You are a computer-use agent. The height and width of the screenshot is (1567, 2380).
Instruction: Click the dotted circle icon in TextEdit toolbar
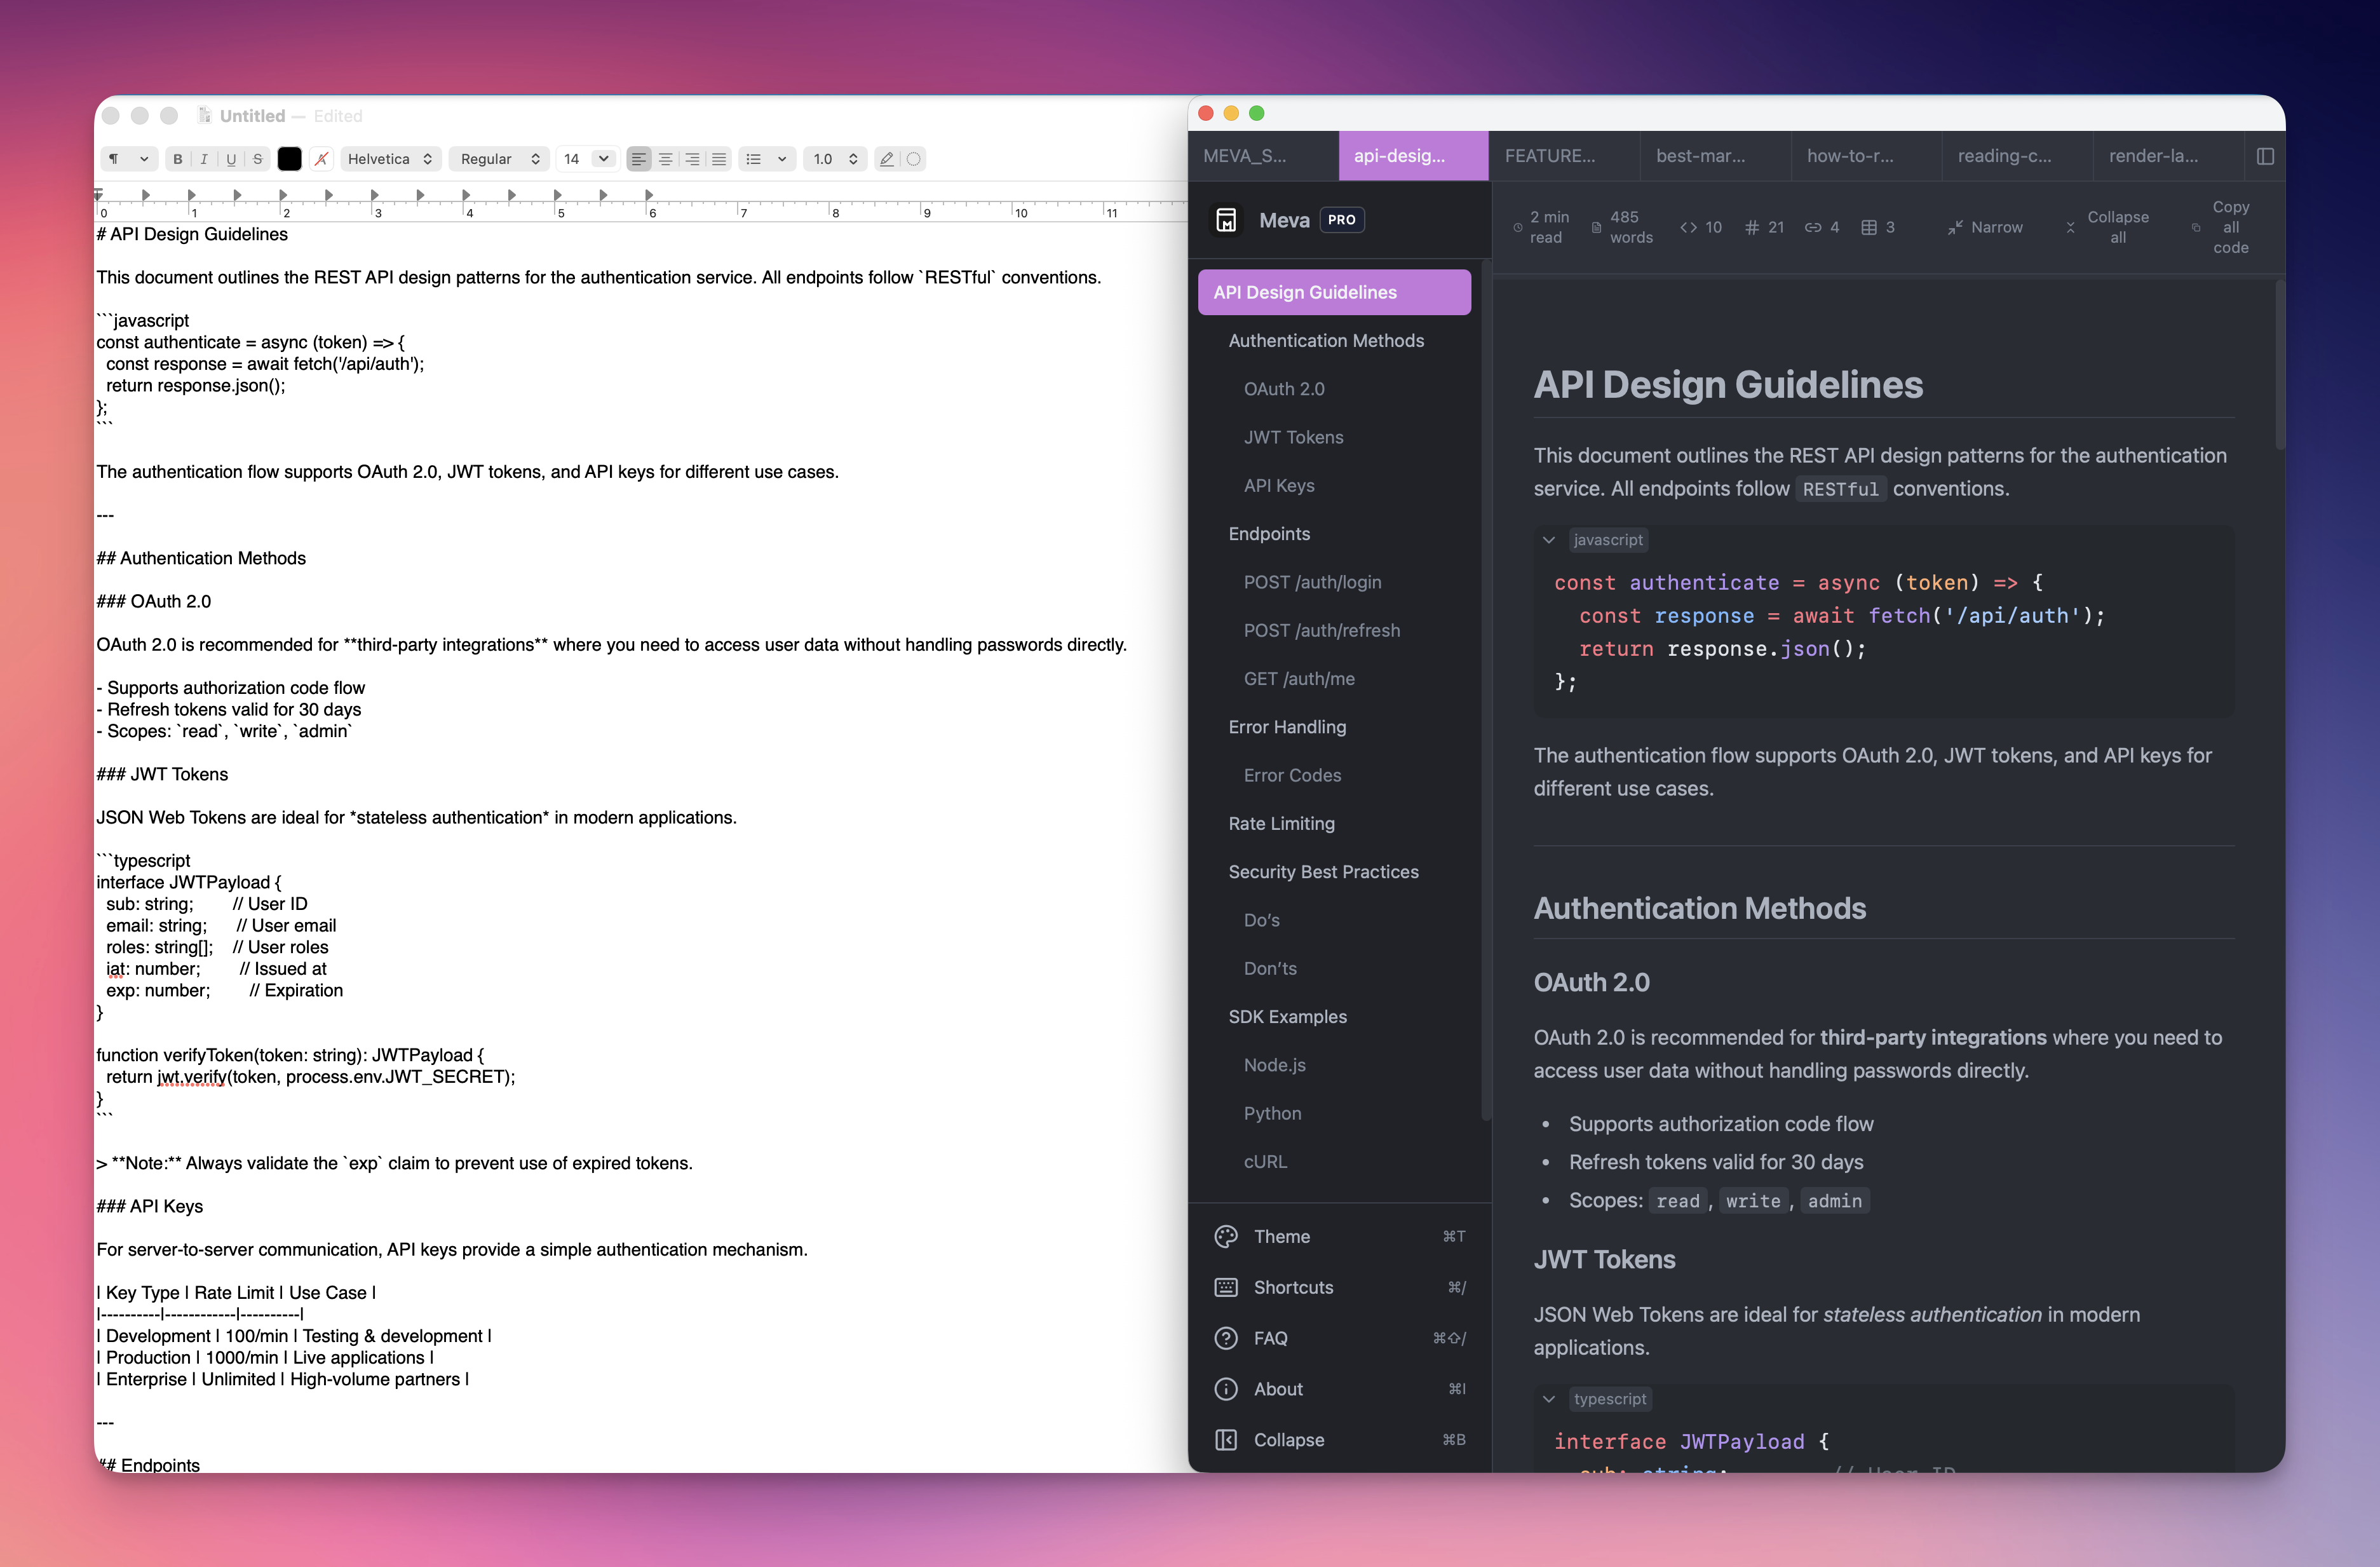[913, 159]
